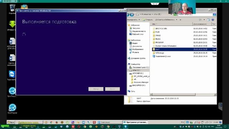This screenshot has width=229, height=129.
Task: Click the Explorer search magnifier icon
Action: tap(214, 14)
